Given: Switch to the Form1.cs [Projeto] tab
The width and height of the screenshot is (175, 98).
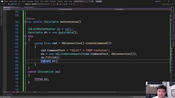Looking at the screenshot, I should pyautogui.click(x=29, y=7).
